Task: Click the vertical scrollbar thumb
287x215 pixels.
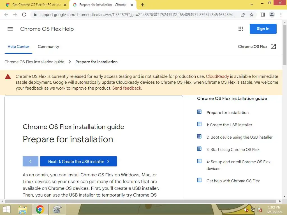Action: click(x=284, y=45)
